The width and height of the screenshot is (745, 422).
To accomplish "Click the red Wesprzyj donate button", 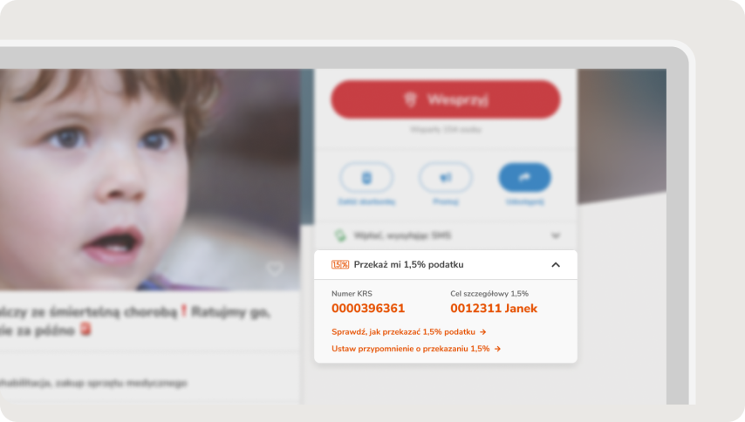I will click(x=446, y=99).
